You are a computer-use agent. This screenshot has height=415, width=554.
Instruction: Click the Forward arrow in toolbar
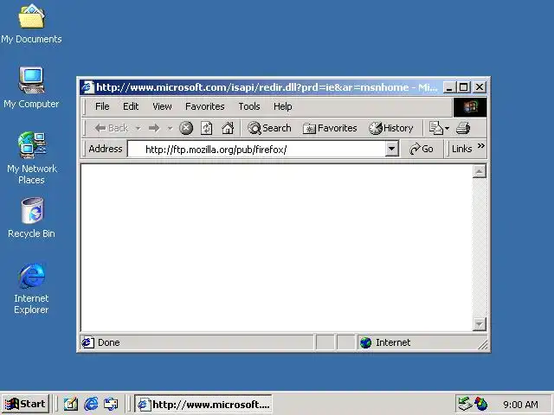[x=154, y=128]
